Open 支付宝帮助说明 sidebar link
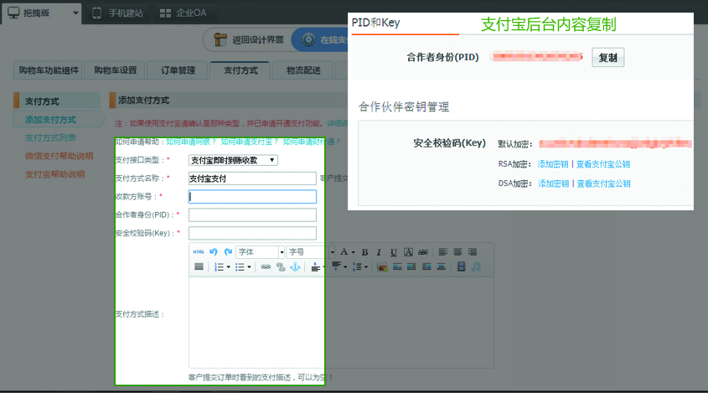 [x=54, y=174]
